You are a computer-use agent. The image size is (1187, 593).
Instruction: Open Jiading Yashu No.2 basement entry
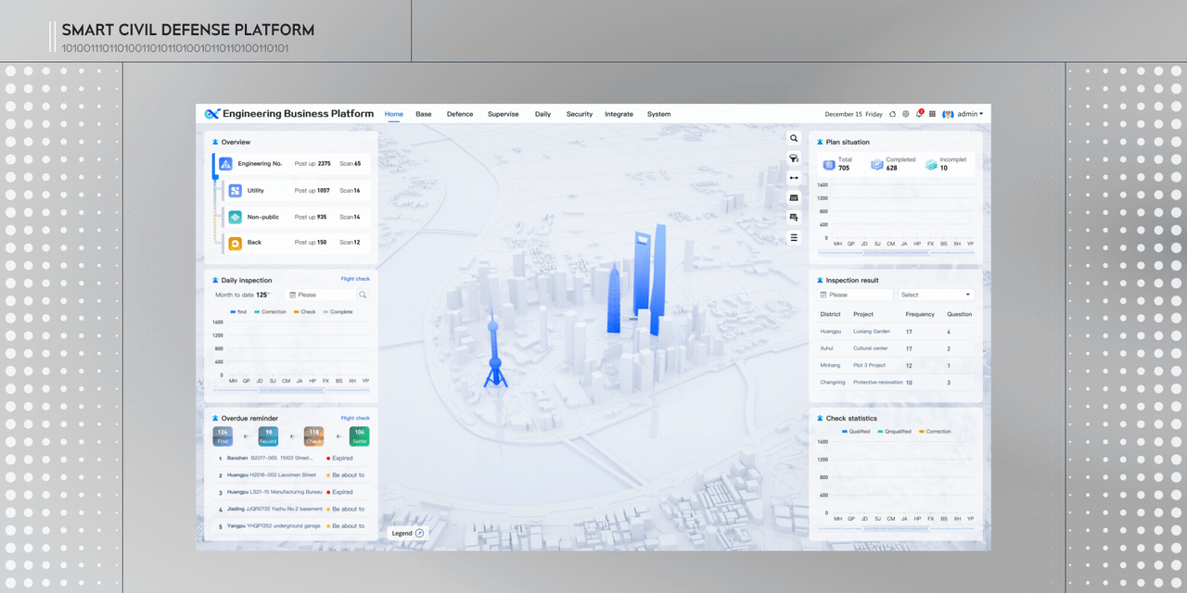291,509
